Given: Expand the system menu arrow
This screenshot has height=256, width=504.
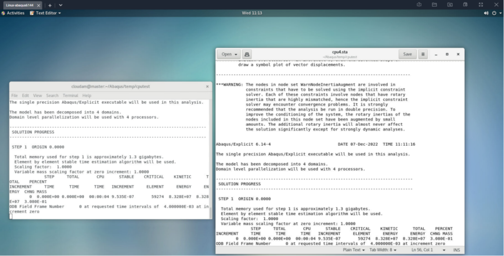Looking at the screenshot, I should click(500, 13).
